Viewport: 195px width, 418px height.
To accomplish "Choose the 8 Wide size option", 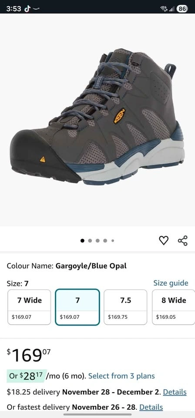I will click(x=173, y=307).
